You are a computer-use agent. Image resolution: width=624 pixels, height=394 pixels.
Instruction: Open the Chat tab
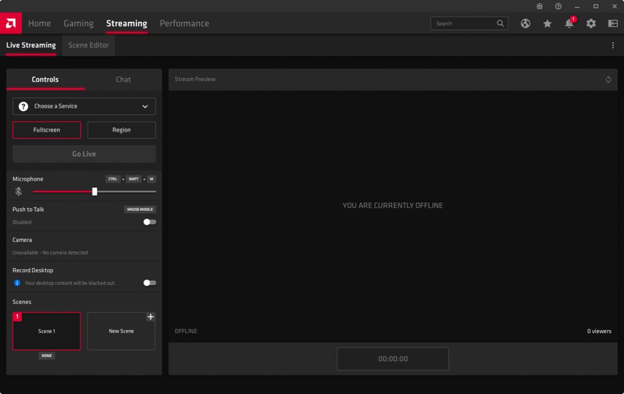(x=123, y=79)
